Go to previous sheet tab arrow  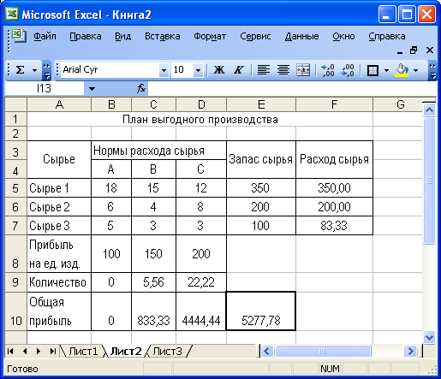(x=25, y=352)
